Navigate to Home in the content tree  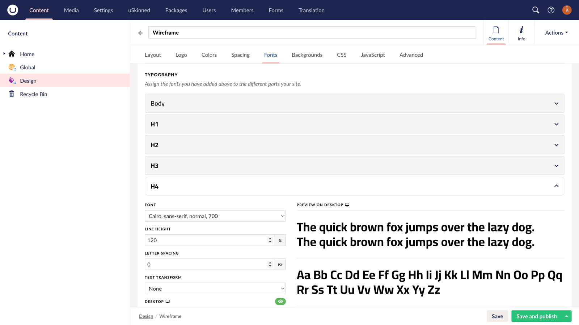coord(27,54)
